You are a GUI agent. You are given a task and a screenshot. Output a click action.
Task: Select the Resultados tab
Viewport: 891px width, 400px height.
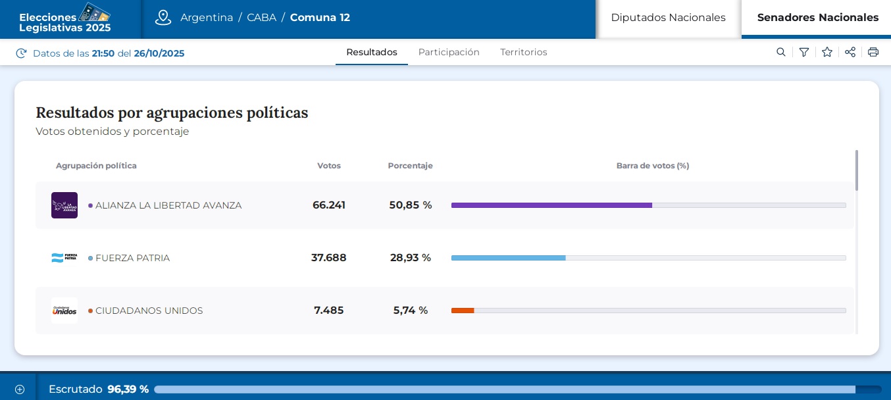click(372, 52)
